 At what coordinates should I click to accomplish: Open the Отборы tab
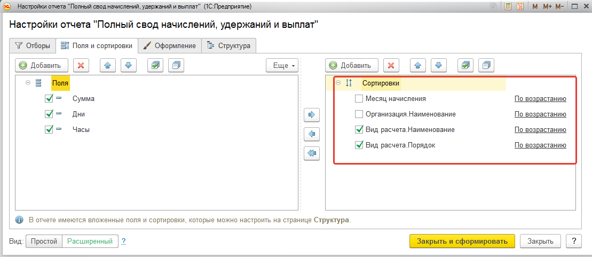tap(33, 46)
